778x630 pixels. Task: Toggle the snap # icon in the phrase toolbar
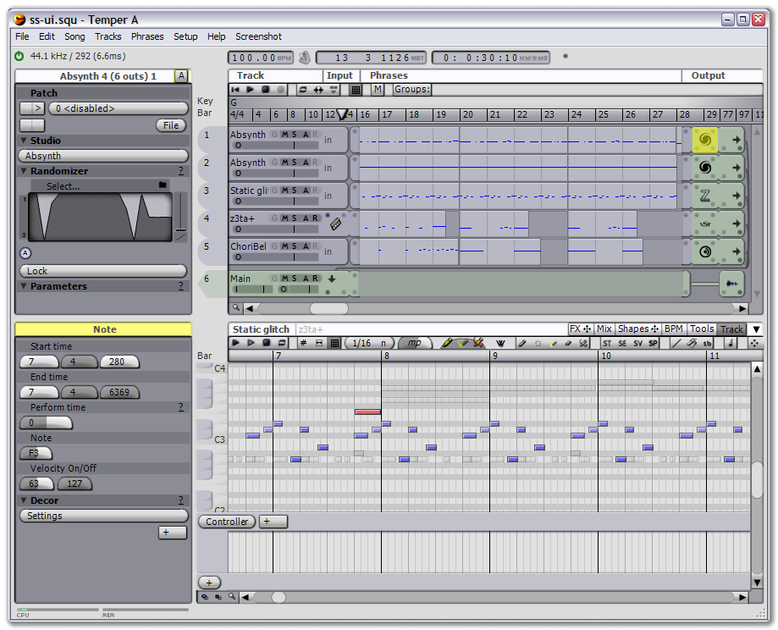click(x=304, y=343)
